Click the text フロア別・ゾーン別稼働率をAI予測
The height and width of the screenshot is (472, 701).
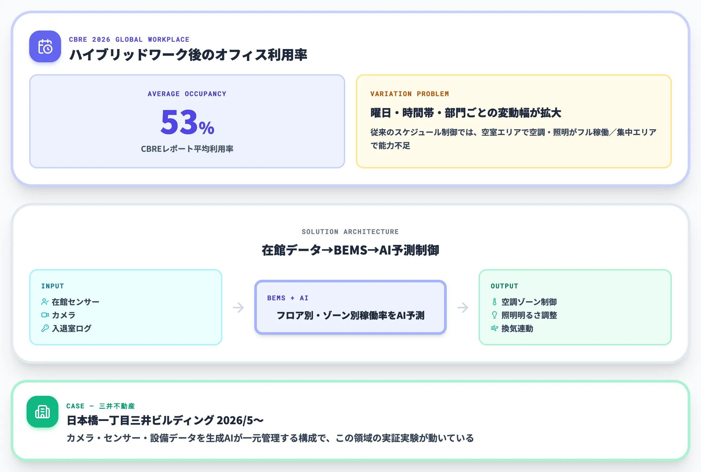click(350, 315)
